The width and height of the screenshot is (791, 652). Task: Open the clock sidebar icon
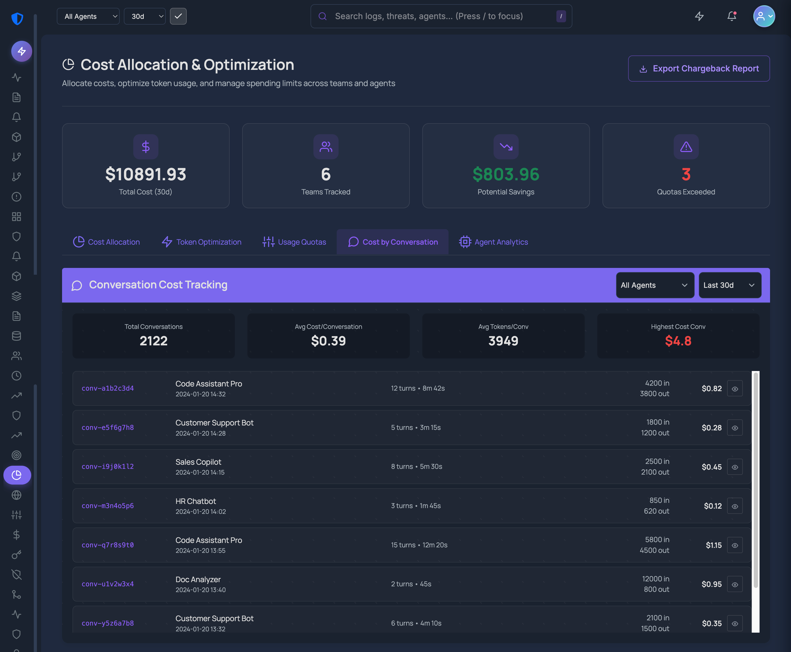(16, 375)
